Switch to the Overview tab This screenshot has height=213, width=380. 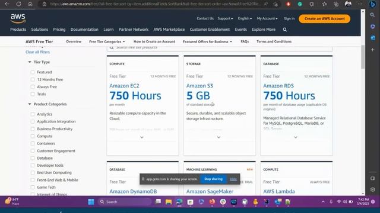click(x=74, y=41)
